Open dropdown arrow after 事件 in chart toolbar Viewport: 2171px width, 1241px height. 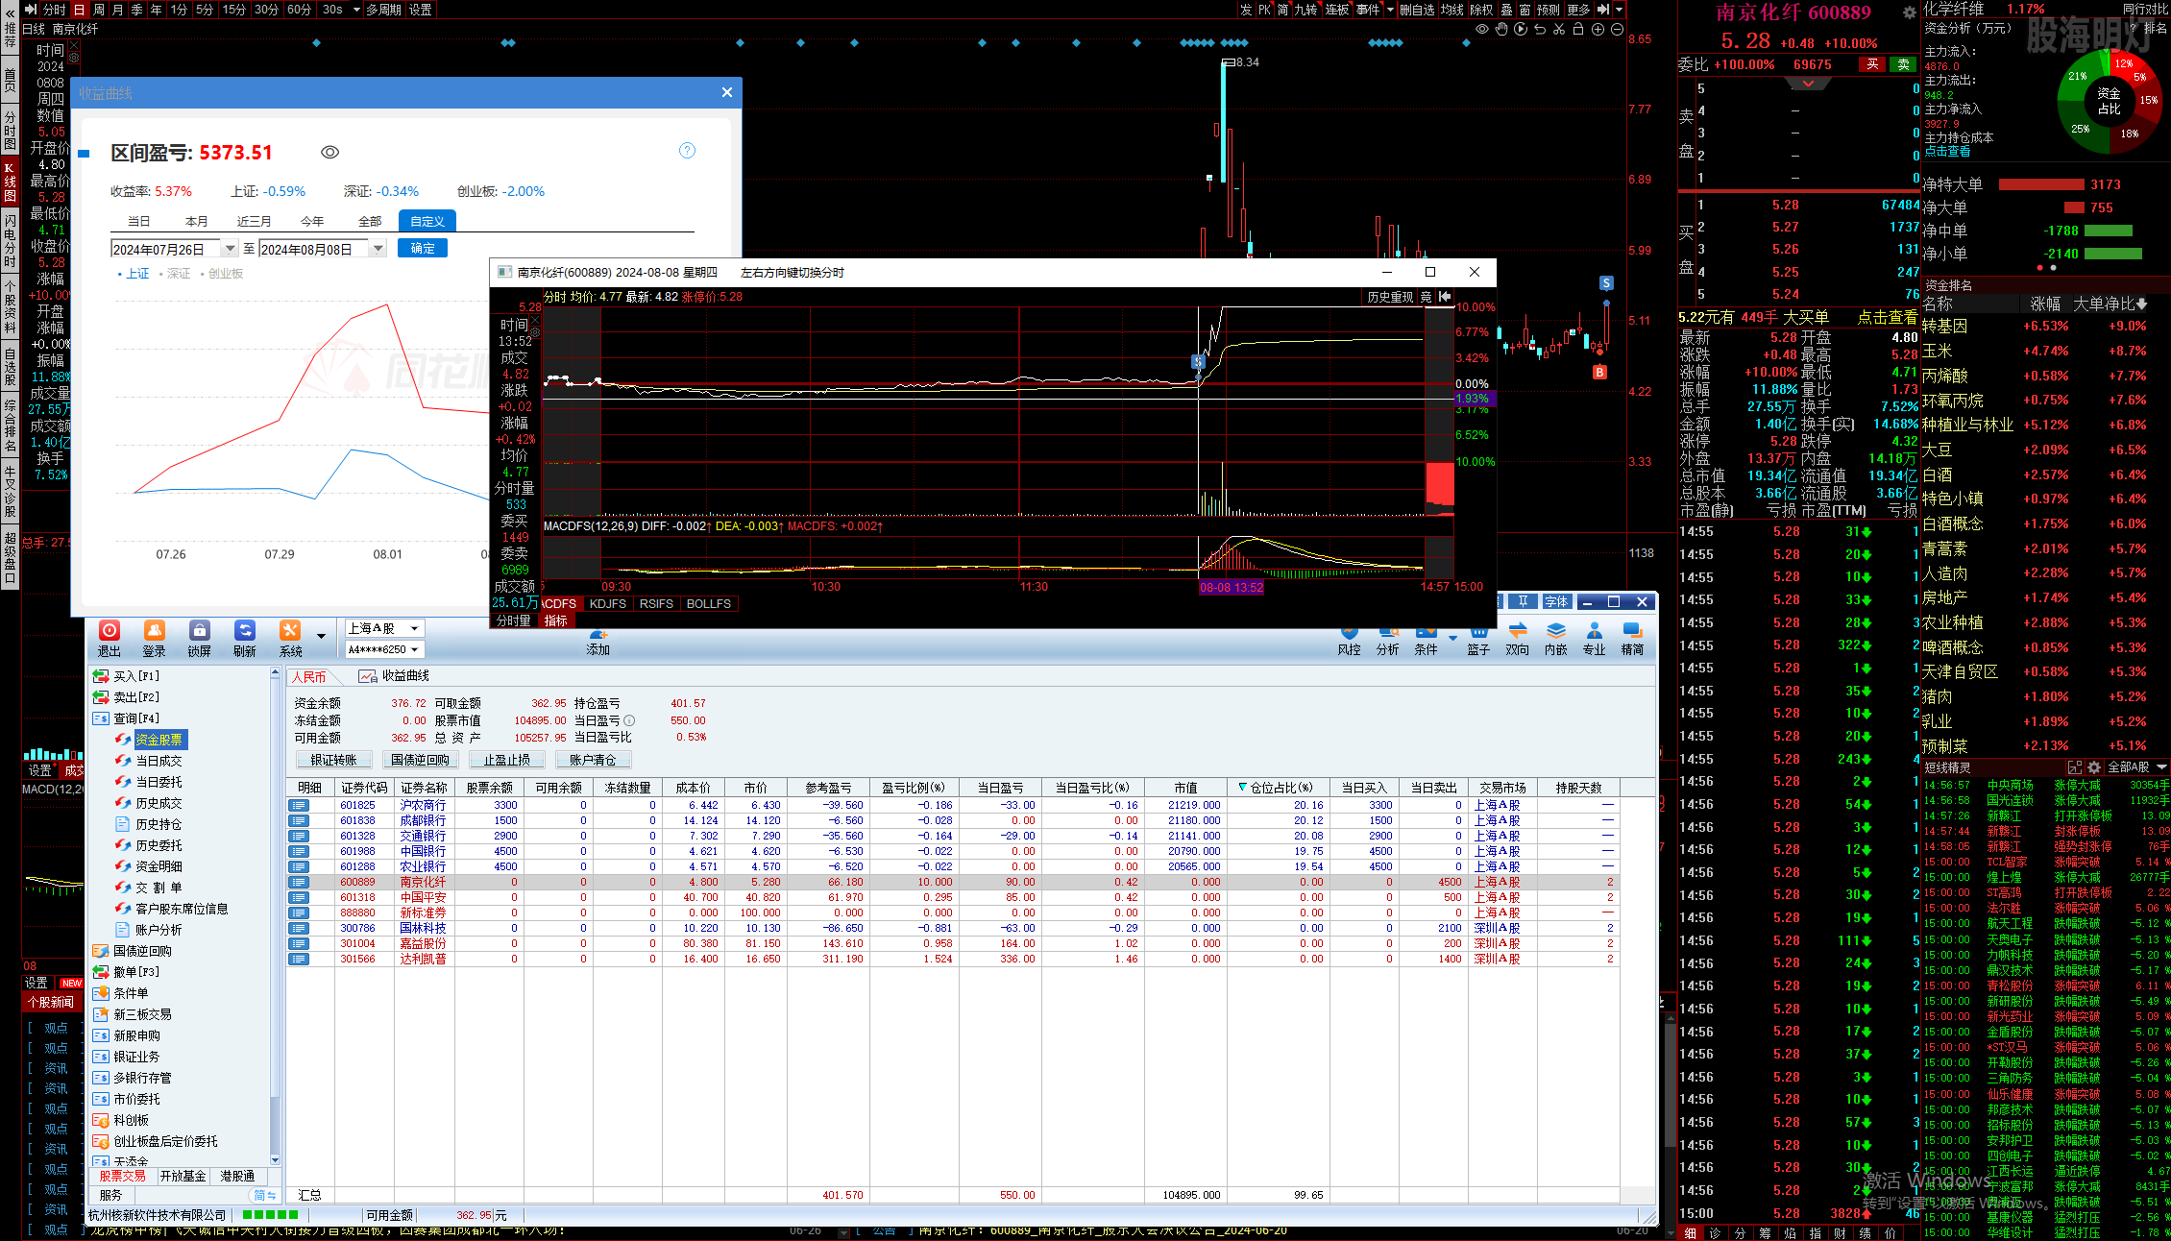click(x=1390, y=10)
